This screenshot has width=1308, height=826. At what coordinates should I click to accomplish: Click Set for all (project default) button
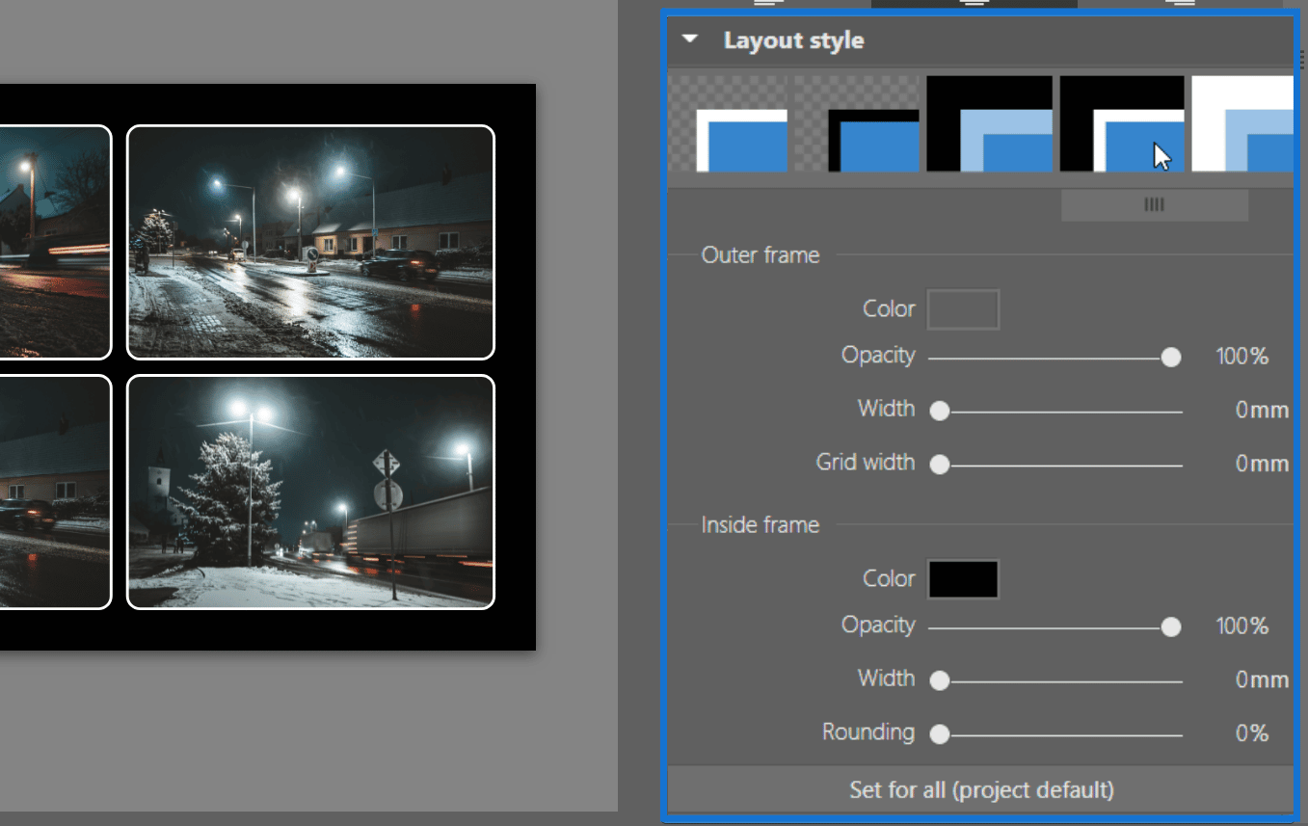click(980, 790)
